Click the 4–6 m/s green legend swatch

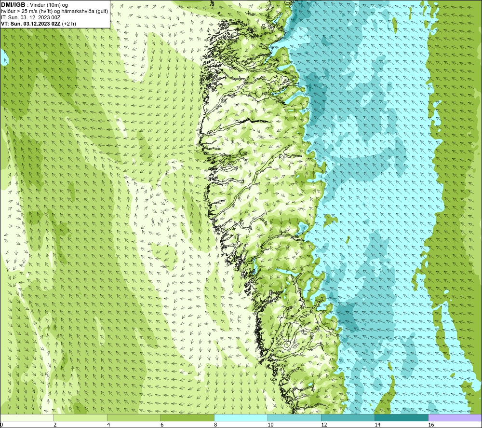coord(134,417)
